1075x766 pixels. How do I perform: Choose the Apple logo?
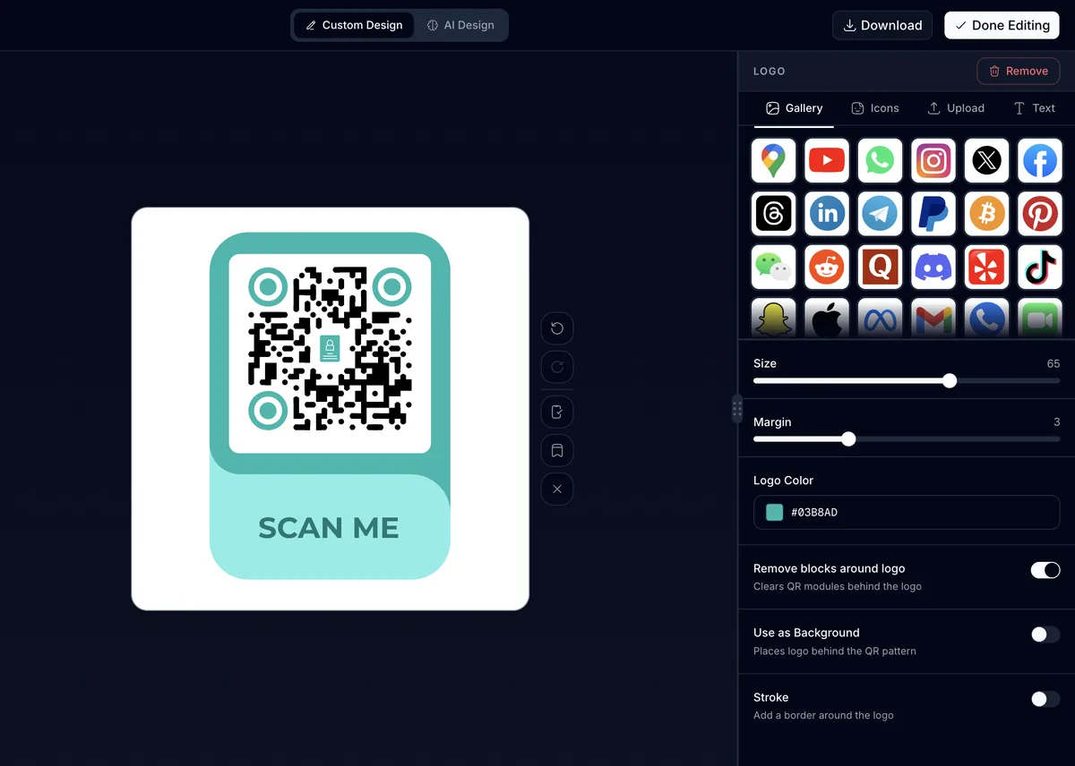click(x=827, y=318)
